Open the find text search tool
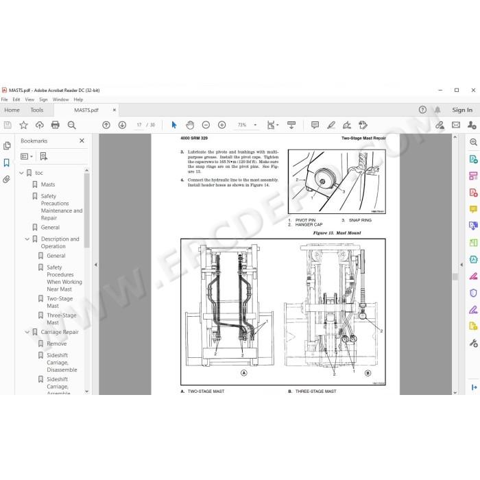480x480 pixels. [71, 125]
